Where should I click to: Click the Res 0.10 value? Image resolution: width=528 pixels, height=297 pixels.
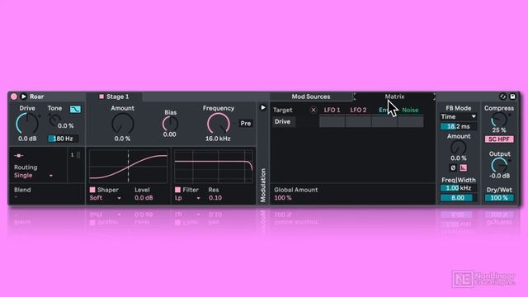[215, 198]
